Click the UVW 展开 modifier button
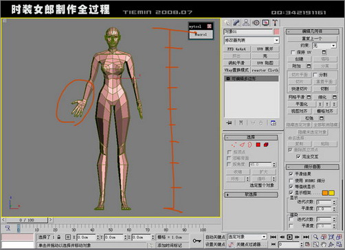This screenshot has width=345, height=250. coord(265,49)
